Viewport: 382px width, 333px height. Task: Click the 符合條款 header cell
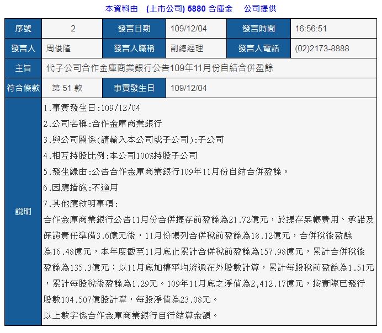pyautogui.click(x=23, y=88)
